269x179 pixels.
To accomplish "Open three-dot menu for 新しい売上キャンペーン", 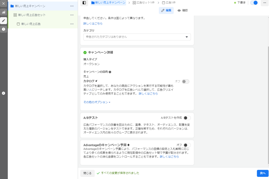I will (x=72, y=6).
